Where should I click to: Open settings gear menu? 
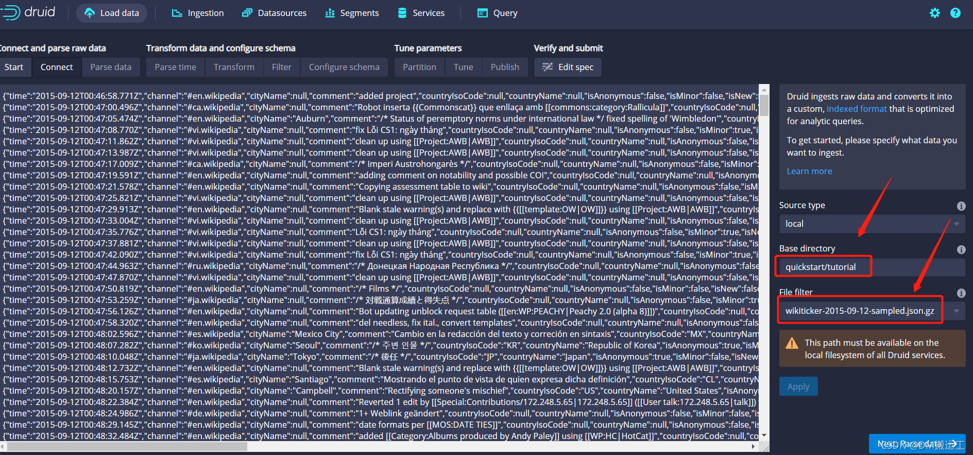[935, 13]
